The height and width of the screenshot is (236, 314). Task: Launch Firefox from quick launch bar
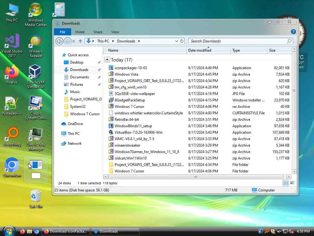coord(22,231)
